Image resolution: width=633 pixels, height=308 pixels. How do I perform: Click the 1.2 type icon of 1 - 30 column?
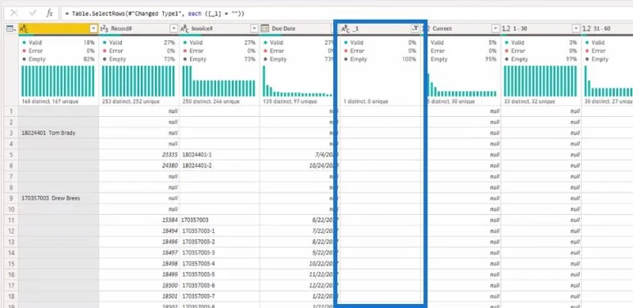pos(506,28)
